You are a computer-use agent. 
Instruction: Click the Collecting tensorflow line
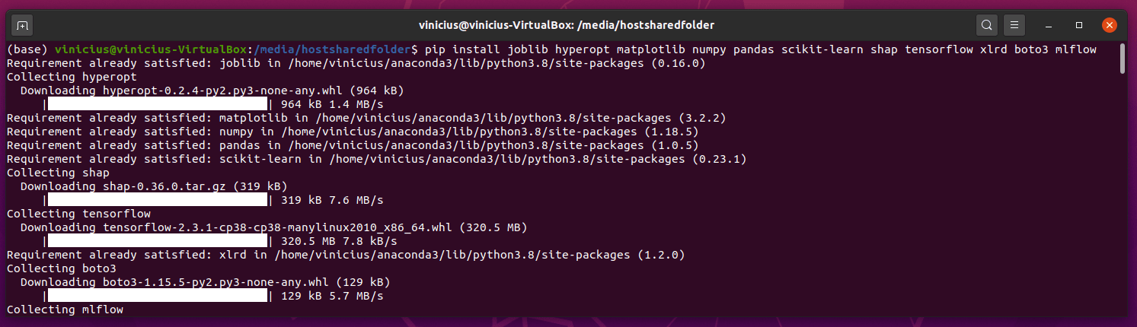coord(78,214)
